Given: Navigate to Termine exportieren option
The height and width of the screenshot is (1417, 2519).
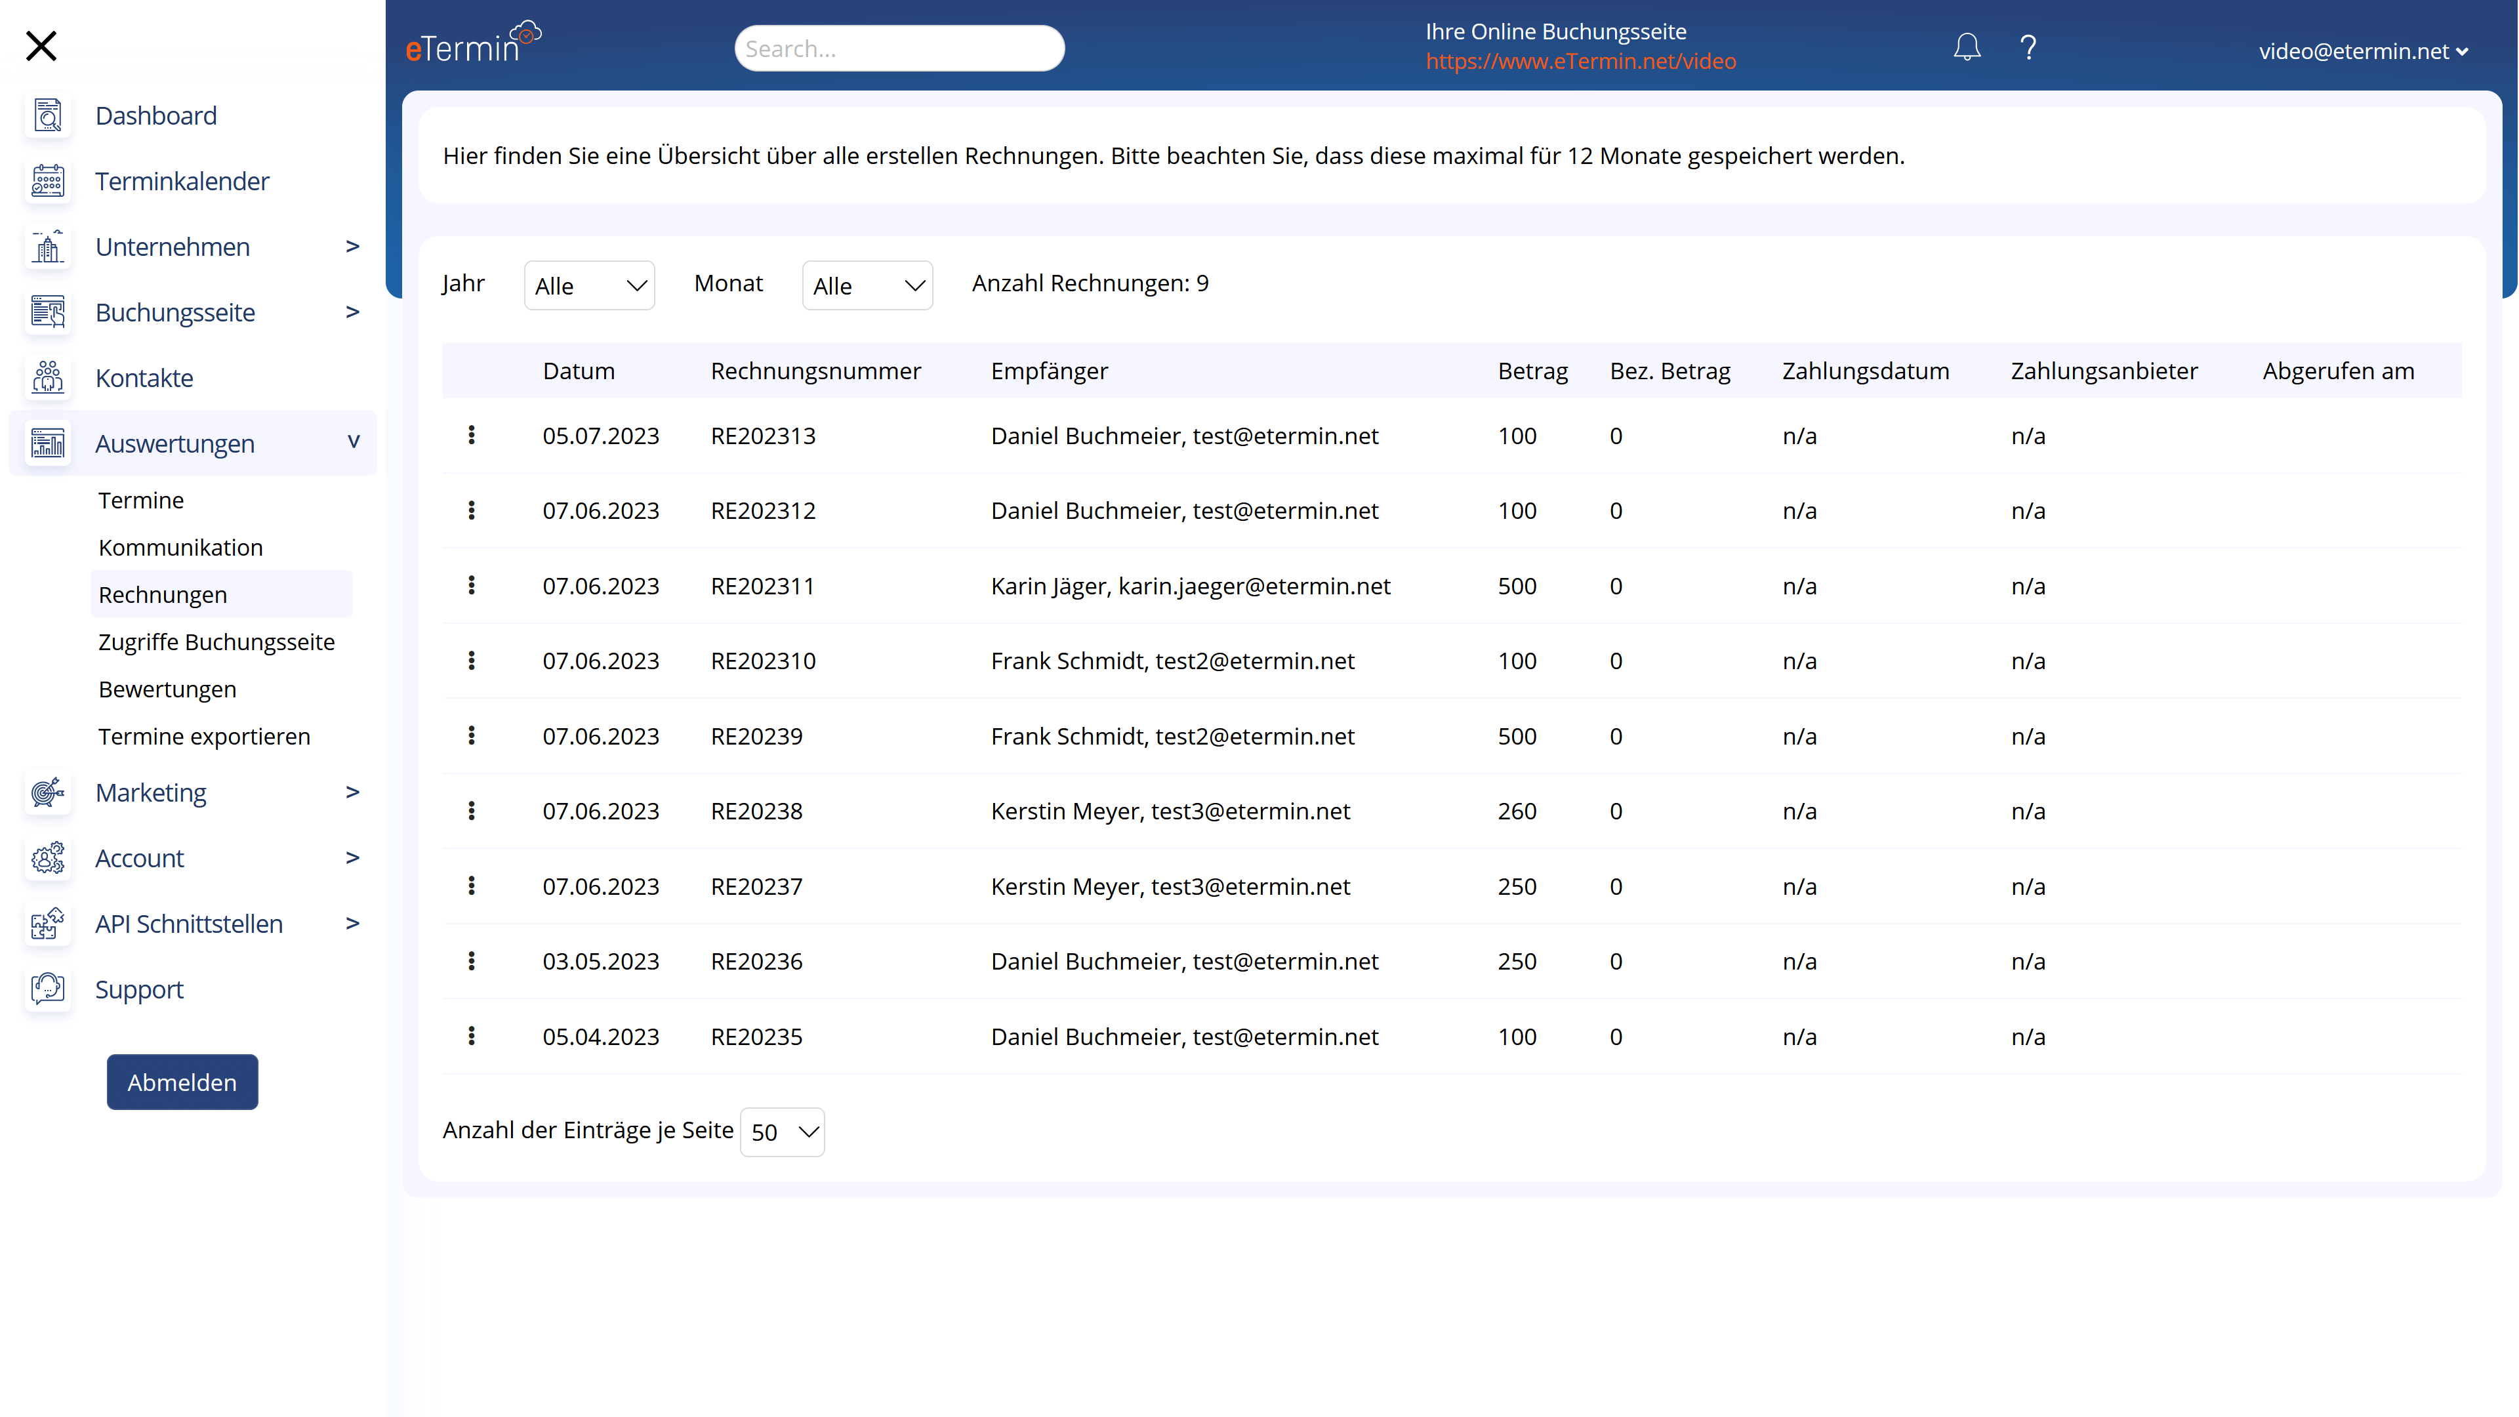Looking at the screenshot, I should tap(204, 735).
